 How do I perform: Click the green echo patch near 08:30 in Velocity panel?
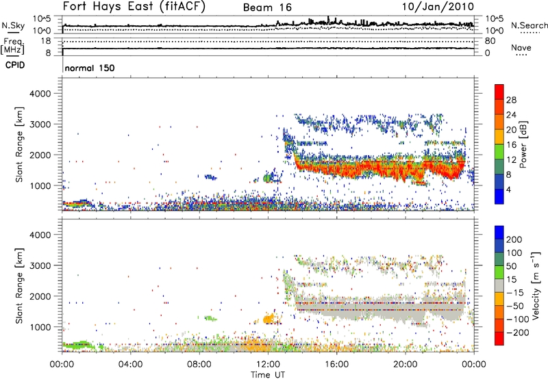(x=210, y=318)
